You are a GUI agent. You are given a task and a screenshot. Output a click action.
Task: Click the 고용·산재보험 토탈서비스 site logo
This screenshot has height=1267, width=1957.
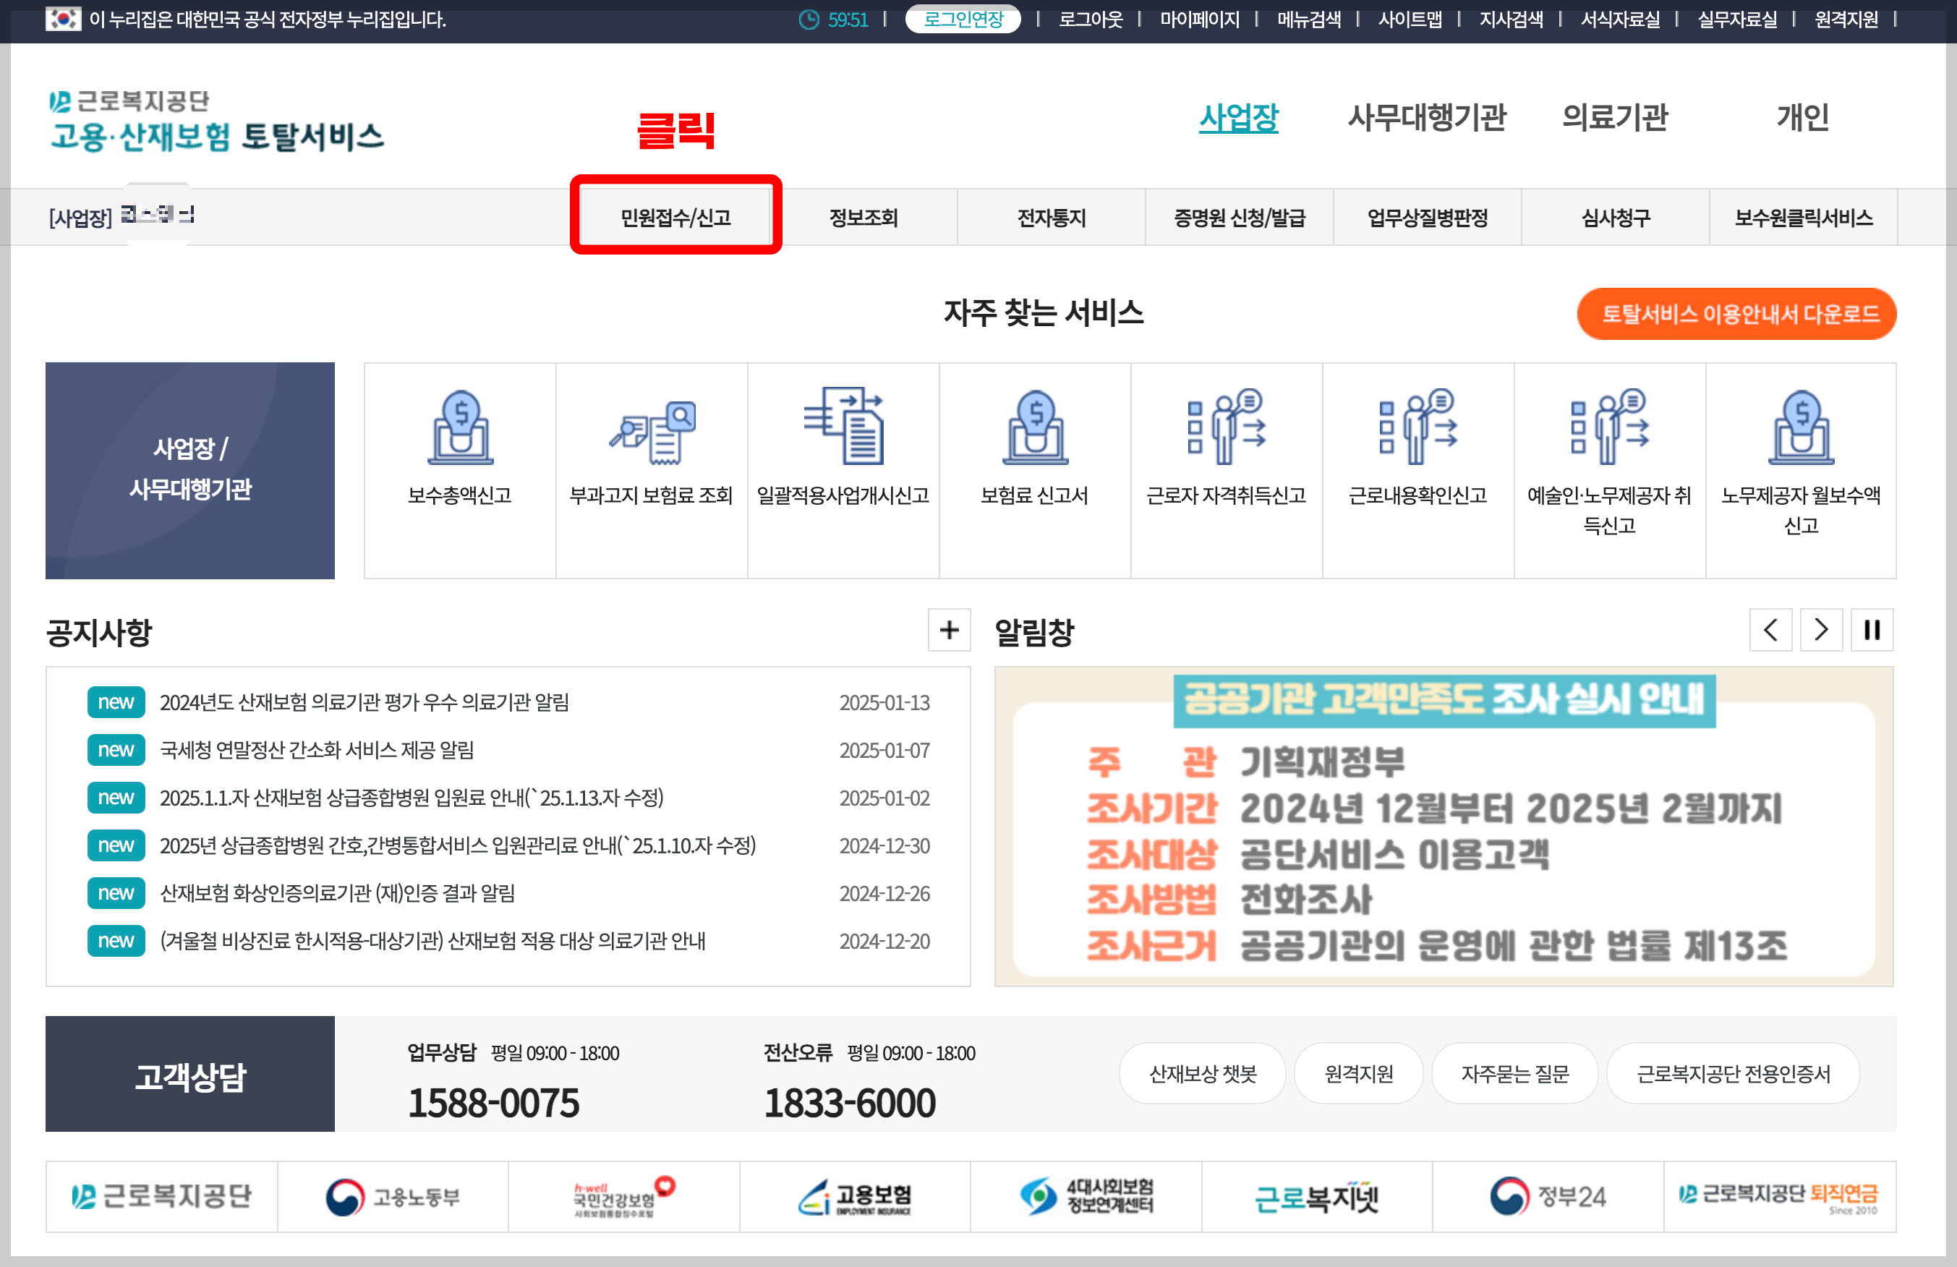tap(216, 121)
